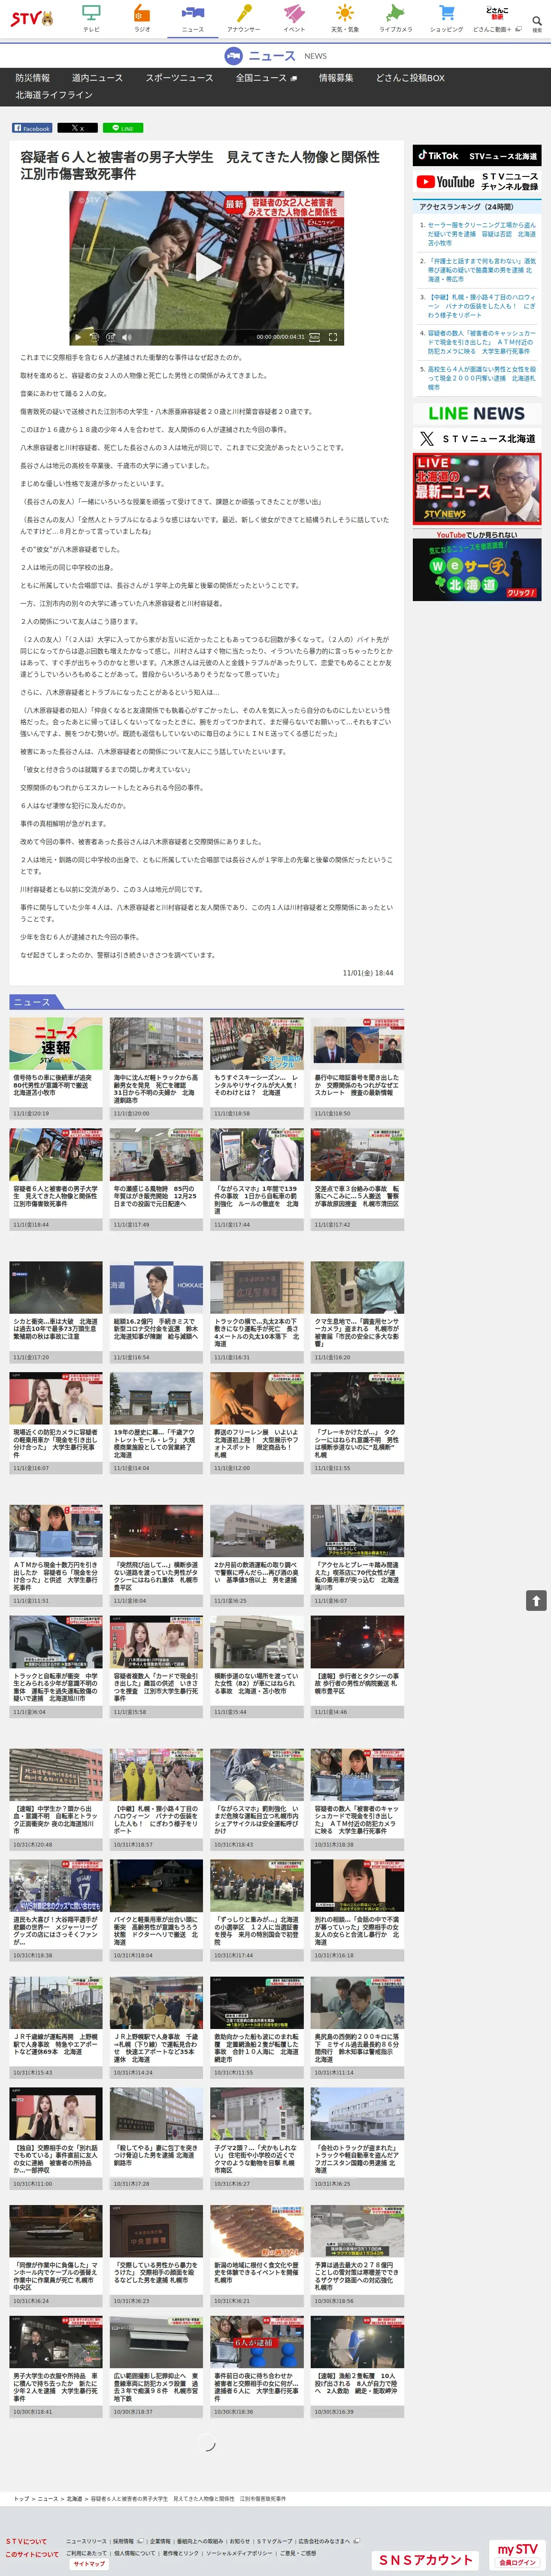Open the 情報募集 menu item

[x=336, y=78]
